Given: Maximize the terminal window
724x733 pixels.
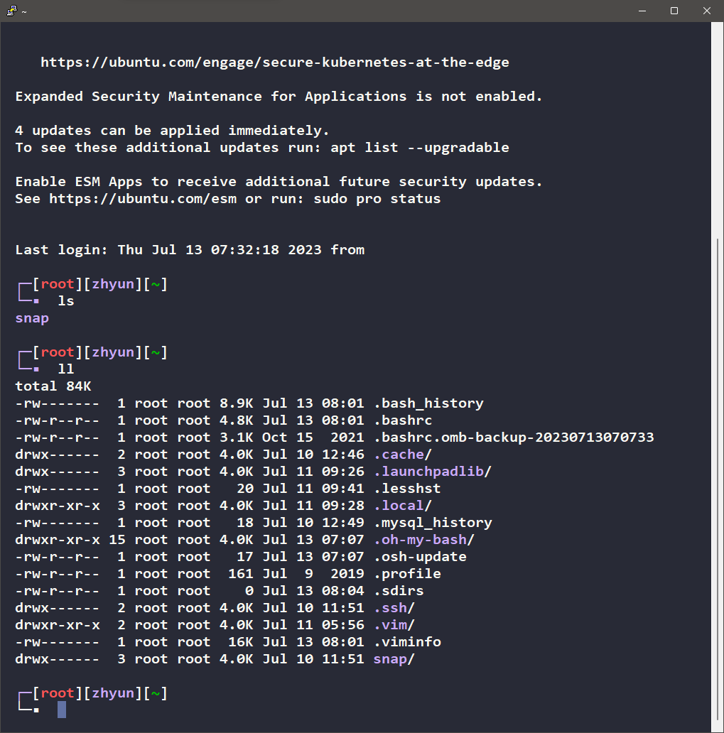Looking at the screenshot, I should (674, 10).
